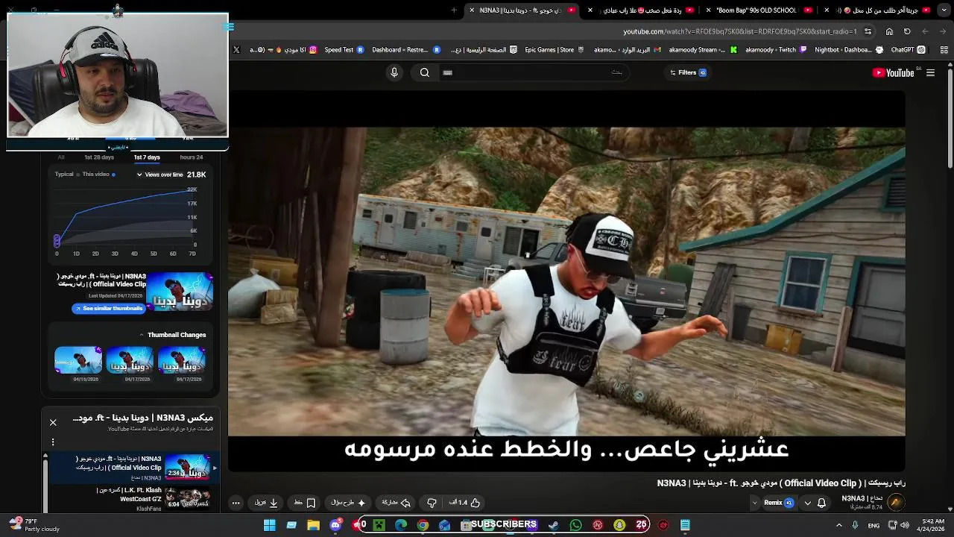954x537 pixels.
Task: Open the Epic Games | Store bookmark
Action: tap(555, 50)
